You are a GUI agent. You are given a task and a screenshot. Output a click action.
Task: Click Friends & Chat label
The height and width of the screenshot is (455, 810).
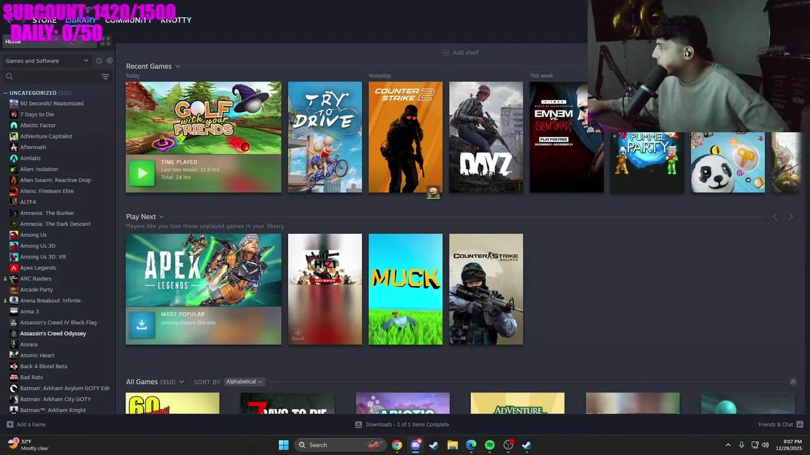pos(775,425)
